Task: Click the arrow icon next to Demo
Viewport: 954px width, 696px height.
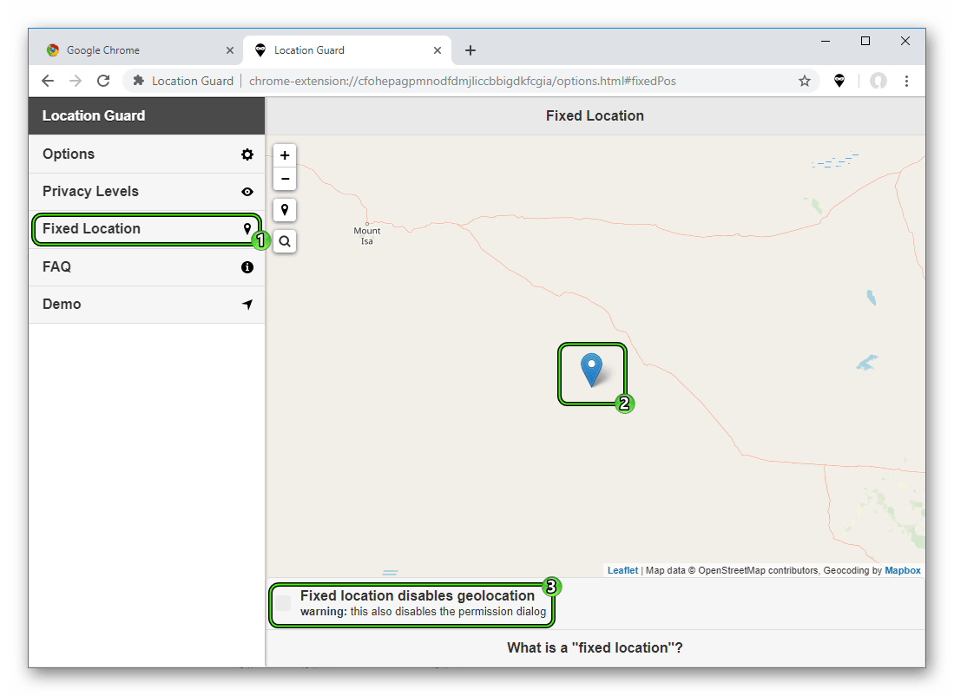Action: 247,305
